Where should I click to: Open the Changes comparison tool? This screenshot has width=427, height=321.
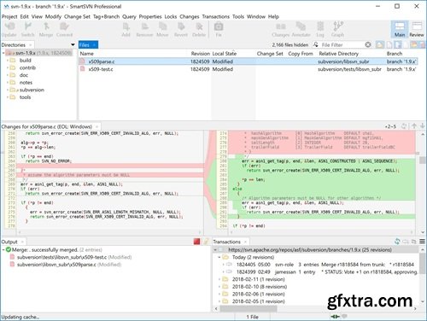tap(280, 29)
